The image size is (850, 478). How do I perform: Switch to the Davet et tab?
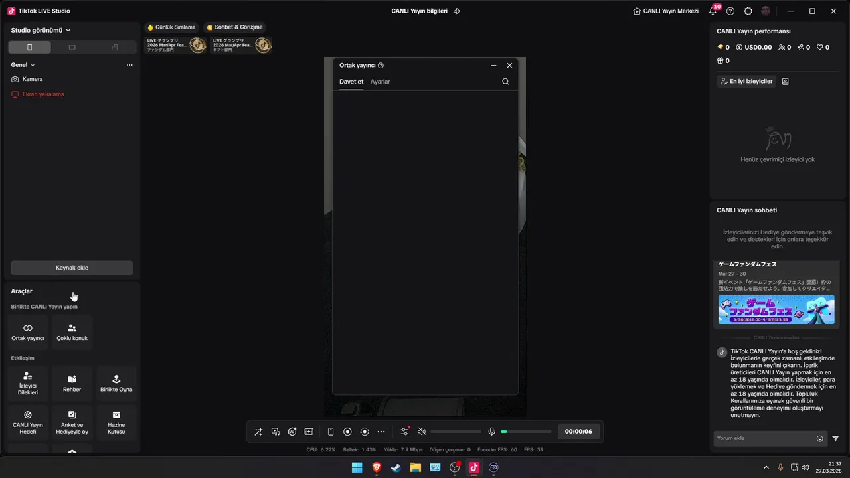pyautogui.click(x=351, y=82)
